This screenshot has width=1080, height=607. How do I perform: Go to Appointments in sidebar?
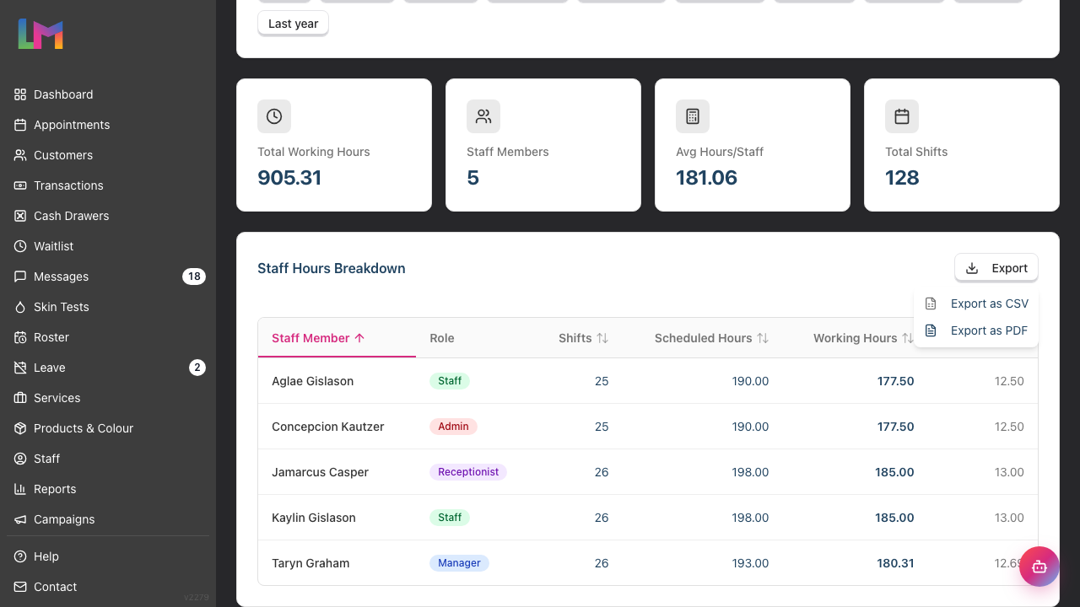pos(108,125)
